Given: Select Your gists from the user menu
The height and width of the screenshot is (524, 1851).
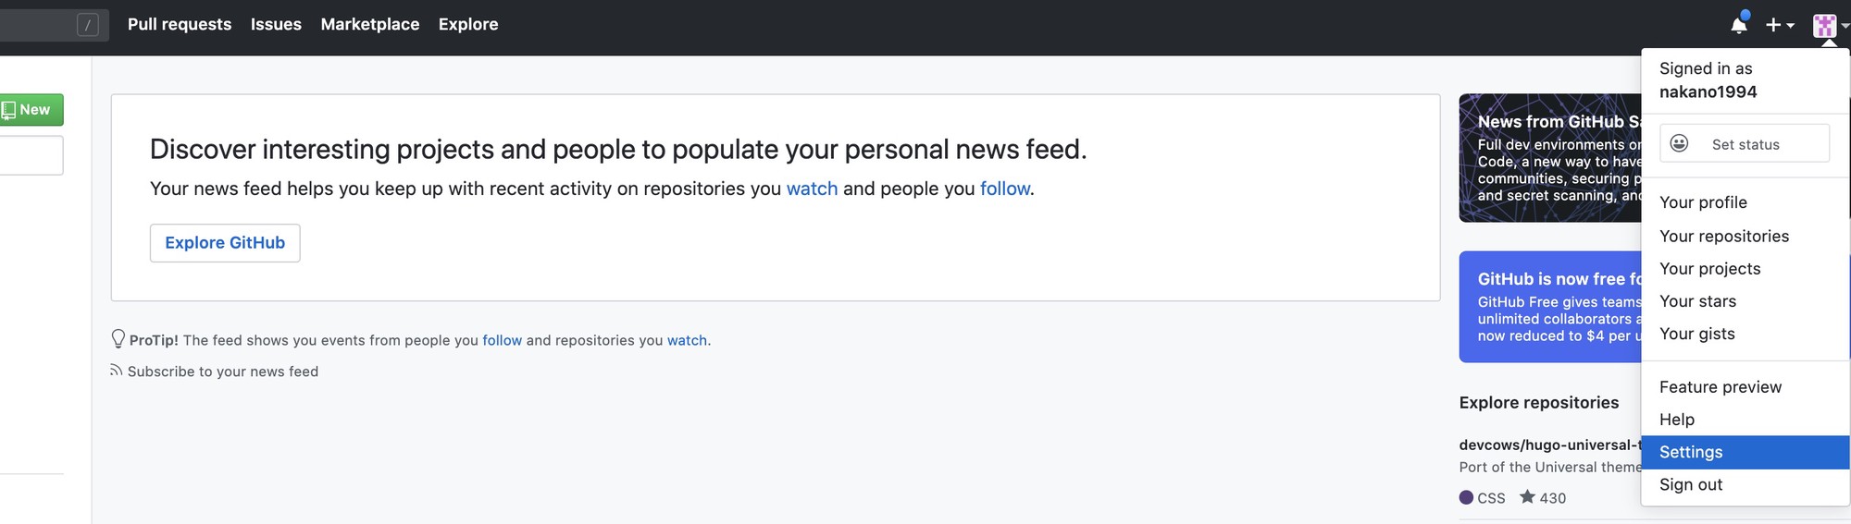Looking at the screenshot, I should coord(1745,334).
